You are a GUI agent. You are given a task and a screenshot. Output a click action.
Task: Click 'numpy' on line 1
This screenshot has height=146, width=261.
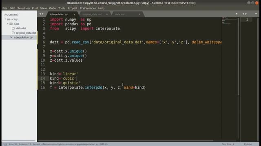click(71, 19)
